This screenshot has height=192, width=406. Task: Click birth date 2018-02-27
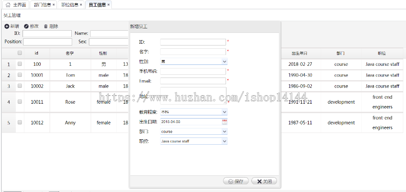(300, 64)
